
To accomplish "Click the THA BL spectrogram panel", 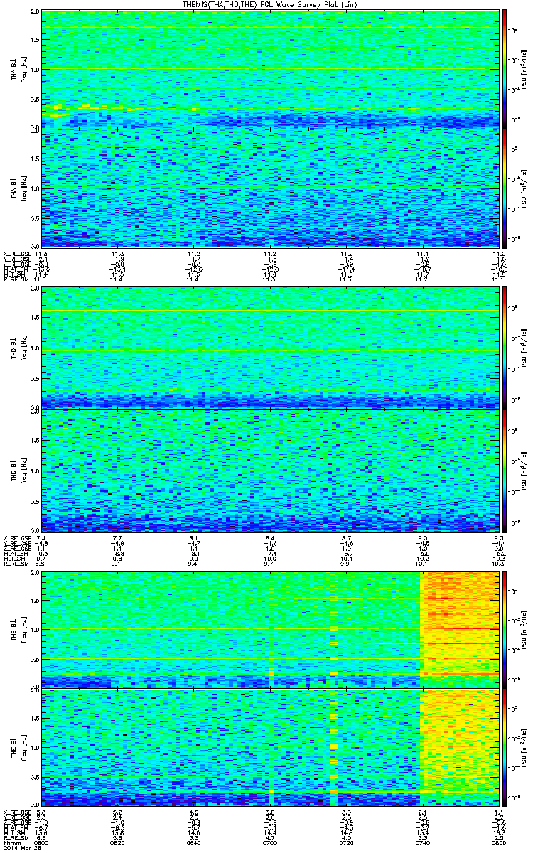I will [271, 68].
